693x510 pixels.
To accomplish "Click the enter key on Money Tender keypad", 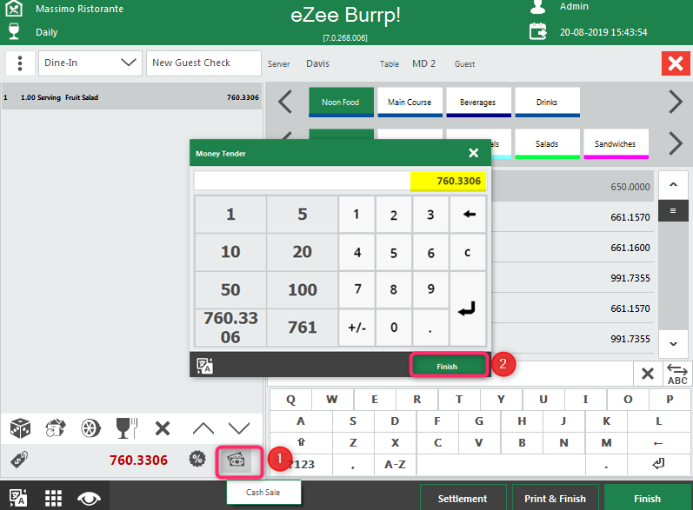I will [468, 308].
